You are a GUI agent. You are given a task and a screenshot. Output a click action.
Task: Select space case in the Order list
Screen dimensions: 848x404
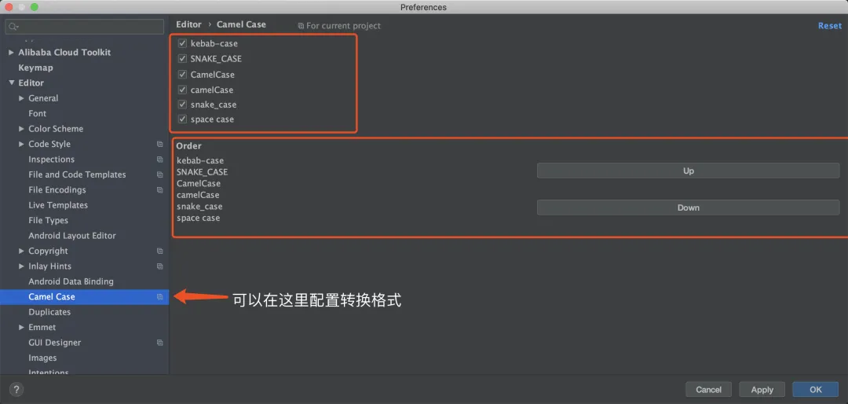(x=199, y=218)
